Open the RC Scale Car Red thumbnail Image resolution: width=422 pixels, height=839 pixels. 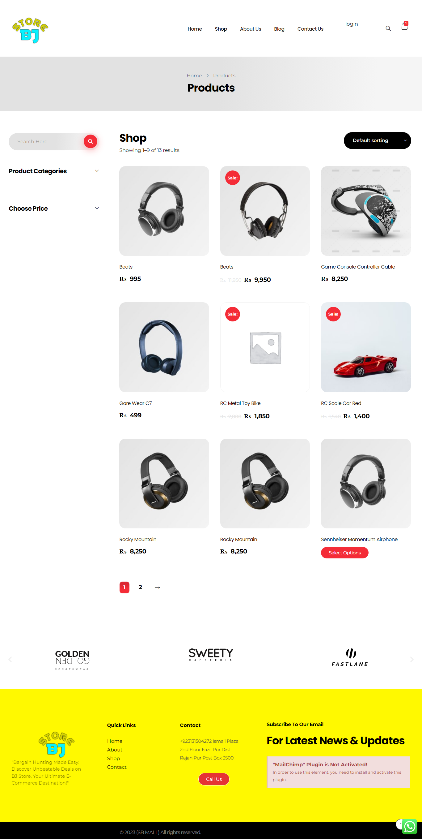pos(365,347)
